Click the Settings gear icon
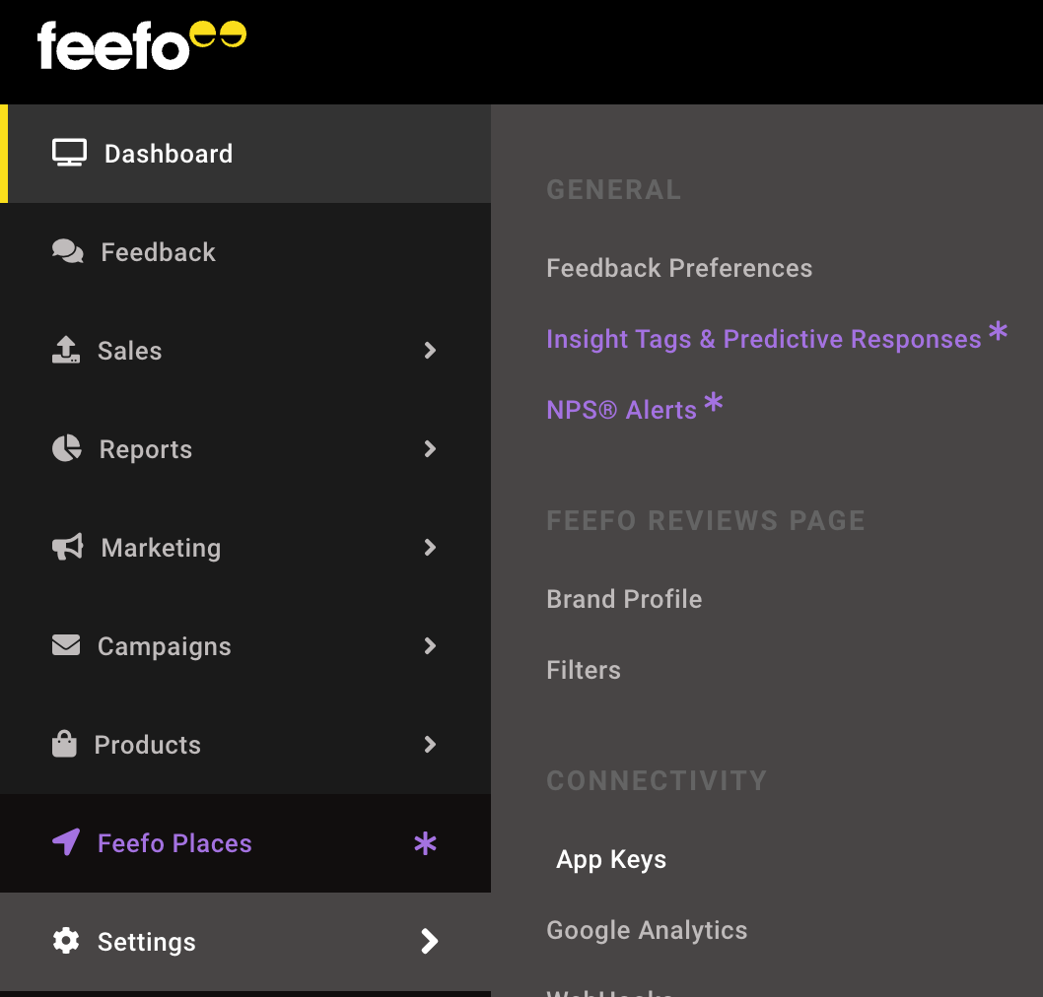The width and height of the screenshot is (1043, 997). coord(66,941)
